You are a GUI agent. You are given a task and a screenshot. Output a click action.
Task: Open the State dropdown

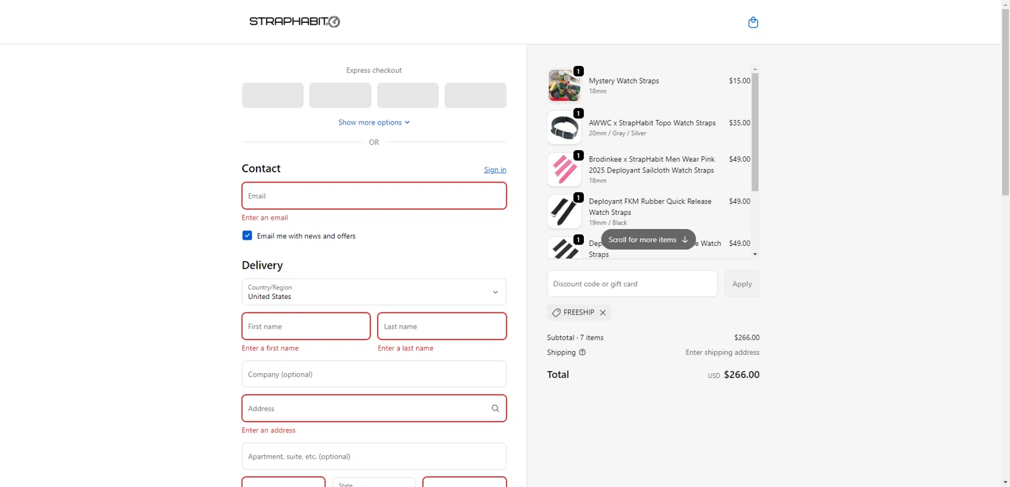[x=374, y=482]
